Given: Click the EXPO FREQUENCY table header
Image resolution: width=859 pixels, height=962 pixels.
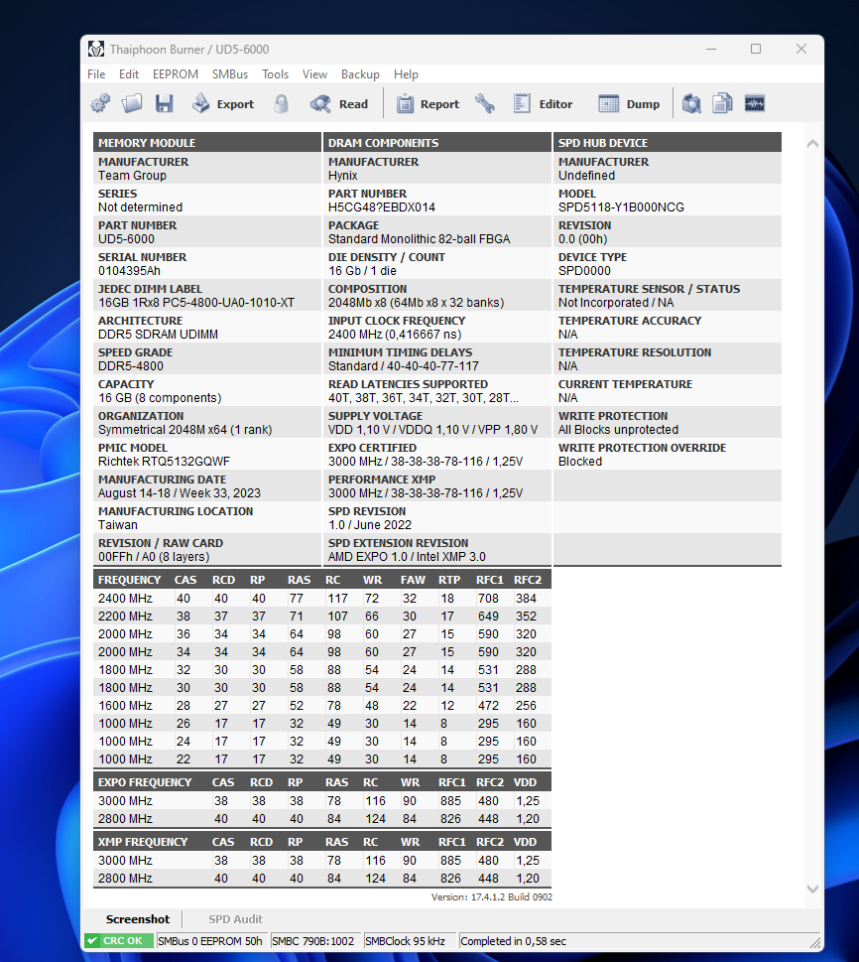Looking at the screenshot, I should pos(145,782).
